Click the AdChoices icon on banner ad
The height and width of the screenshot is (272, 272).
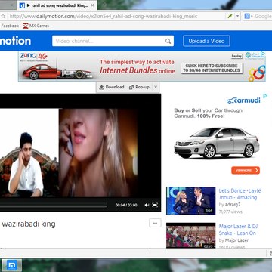coord(263,54)
